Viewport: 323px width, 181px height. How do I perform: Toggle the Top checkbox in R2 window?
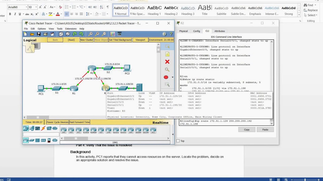(178, 141)
